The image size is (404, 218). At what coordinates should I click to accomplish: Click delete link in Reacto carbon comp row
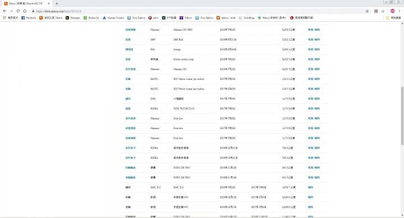[x=317, y=59]
